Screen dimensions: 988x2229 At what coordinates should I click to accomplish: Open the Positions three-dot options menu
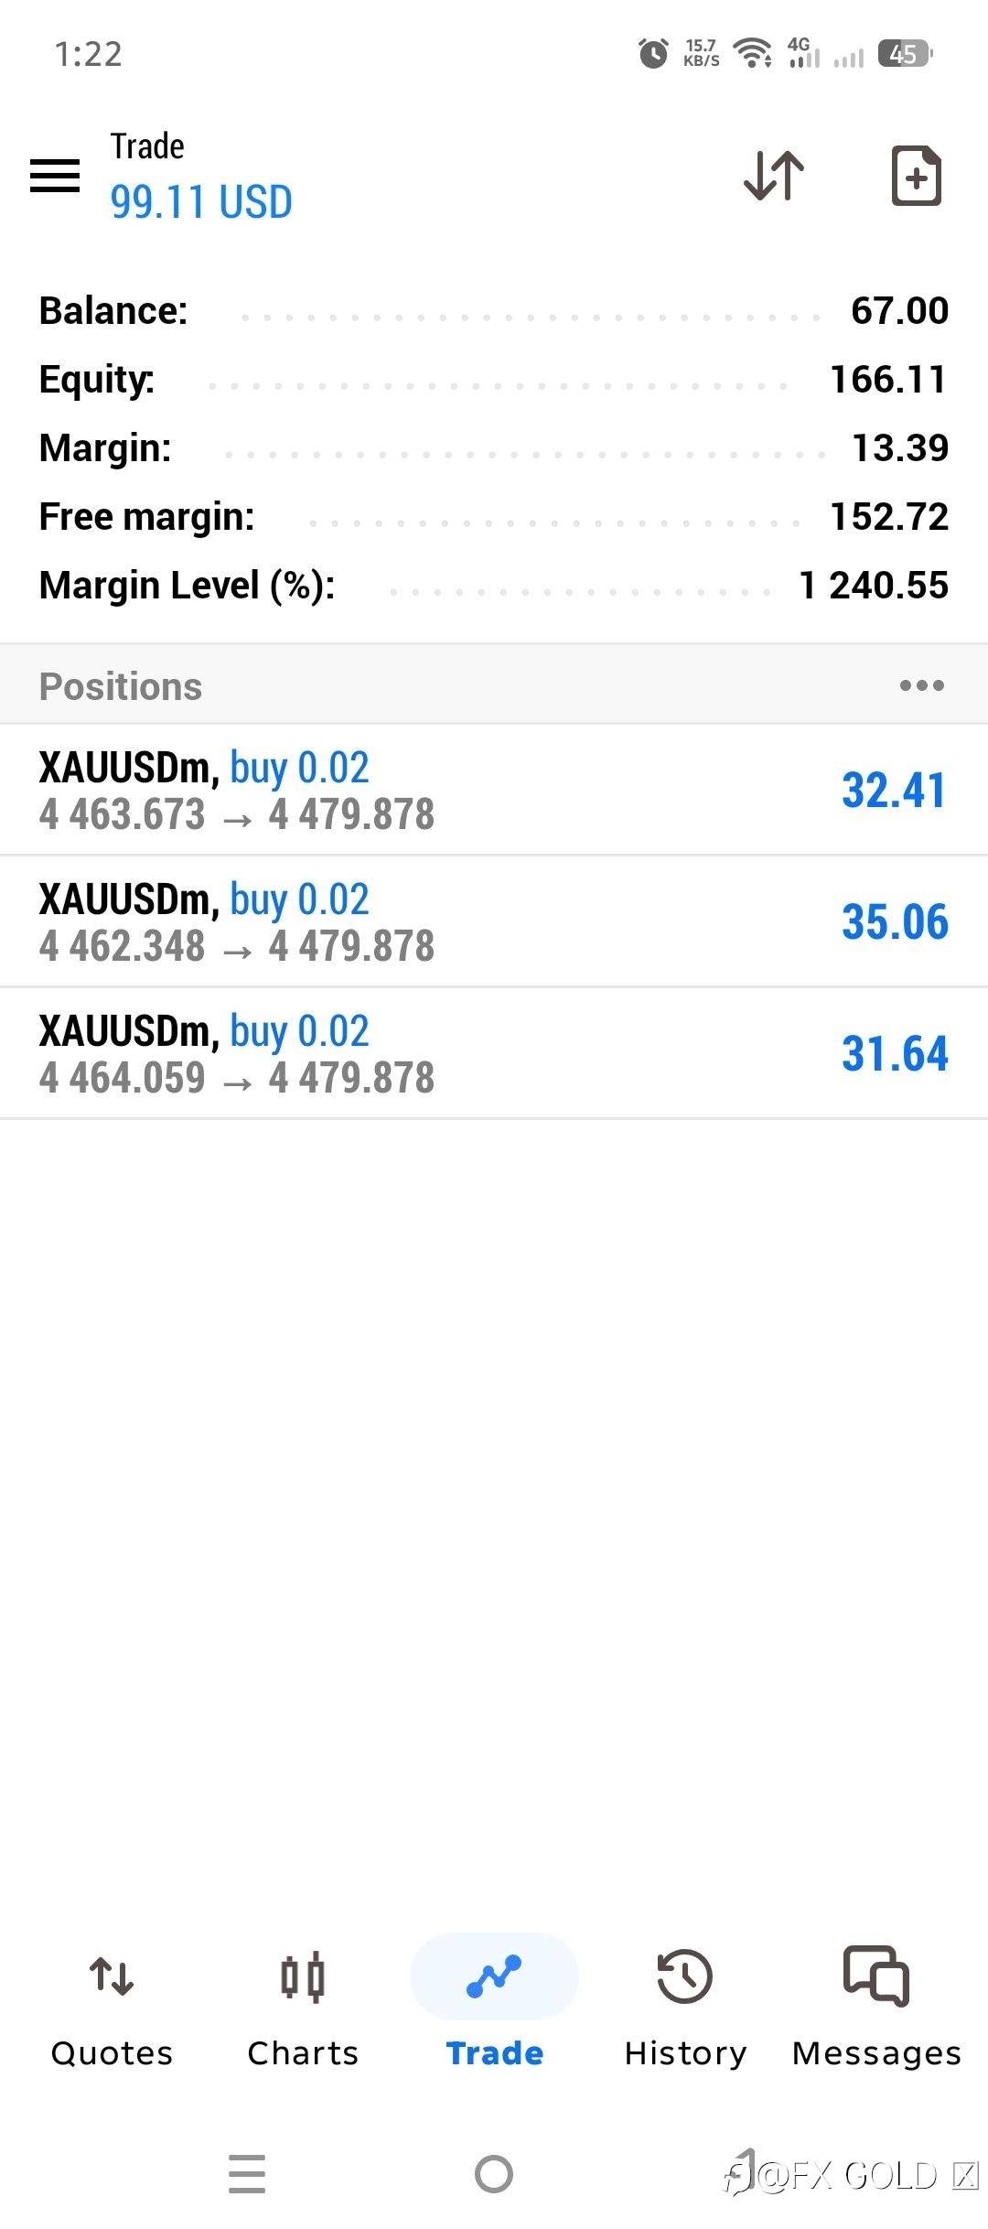click(921, 685)
